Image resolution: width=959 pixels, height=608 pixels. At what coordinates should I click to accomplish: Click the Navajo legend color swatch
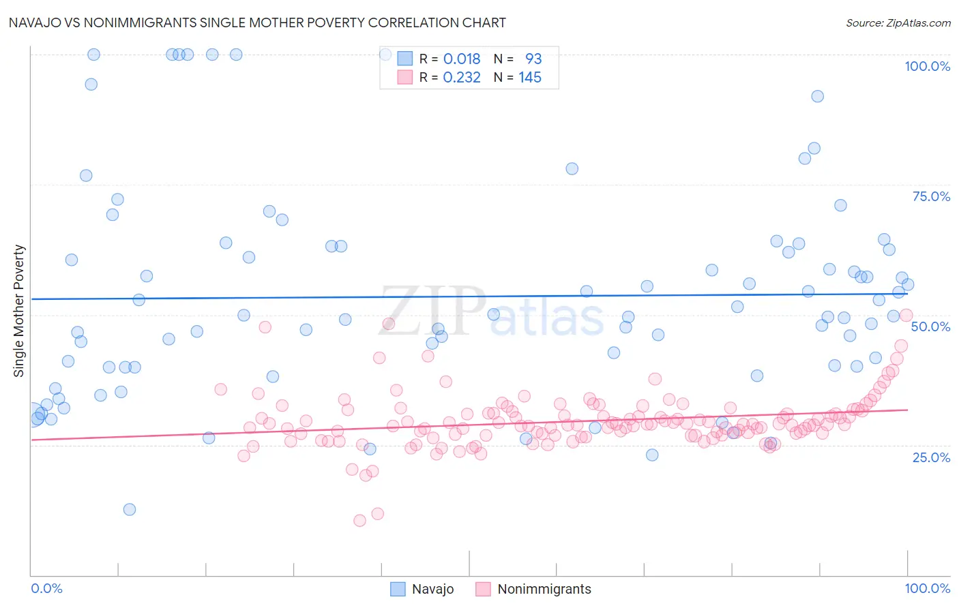click(398, 589)
